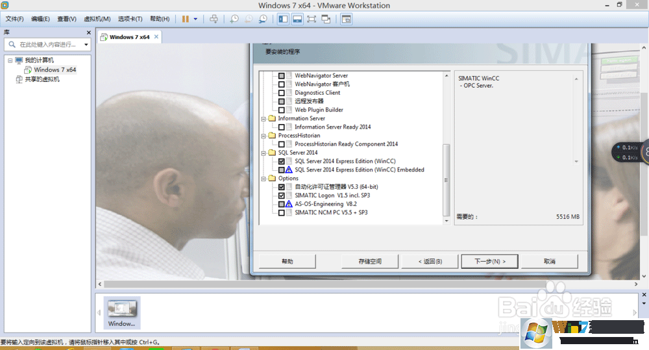Collapse the SQL Server 2014 folder node
Image resolution: width=649 pixels, height=350 pixels.
[263, 153]
